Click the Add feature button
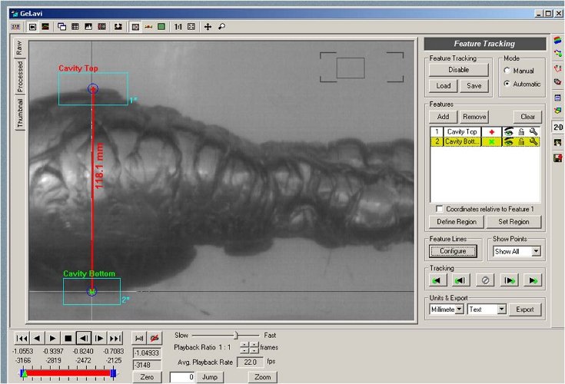565x384 pixels. point(443,117)
